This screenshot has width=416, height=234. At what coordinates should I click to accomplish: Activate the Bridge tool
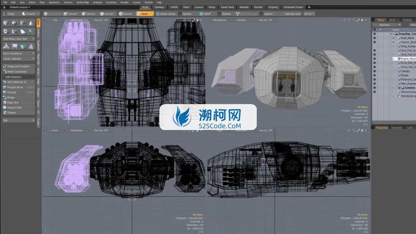[19, 97]
